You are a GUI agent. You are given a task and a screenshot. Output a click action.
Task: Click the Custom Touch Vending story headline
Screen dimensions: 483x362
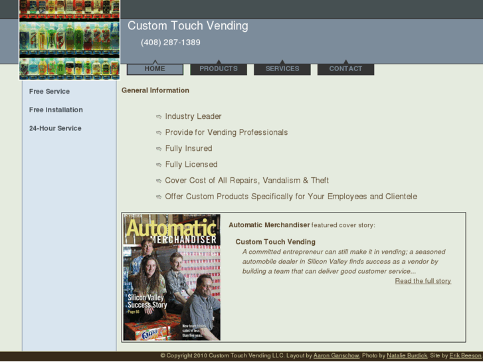[276, 242]
